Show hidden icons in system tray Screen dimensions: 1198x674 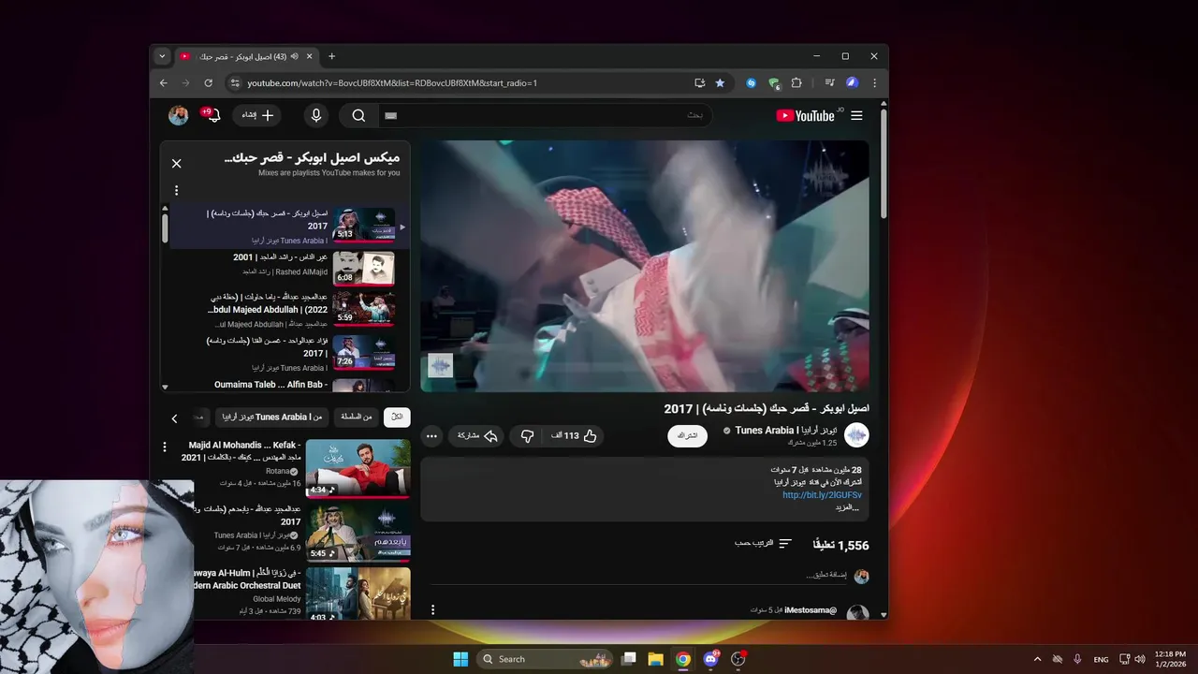[1037, 659]
